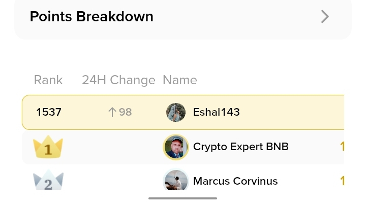Click Marcus Corvinus's points value
The height and width of the screenshot is (205, 366).
[342, 181]
